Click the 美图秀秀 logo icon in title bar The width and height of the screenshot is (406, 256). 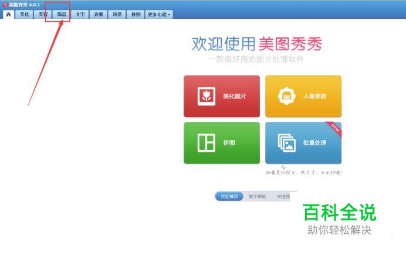pos(5,5)
